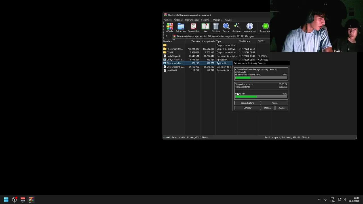
Task: Cancel extraction with the Cancelar button
Action: 248,108
